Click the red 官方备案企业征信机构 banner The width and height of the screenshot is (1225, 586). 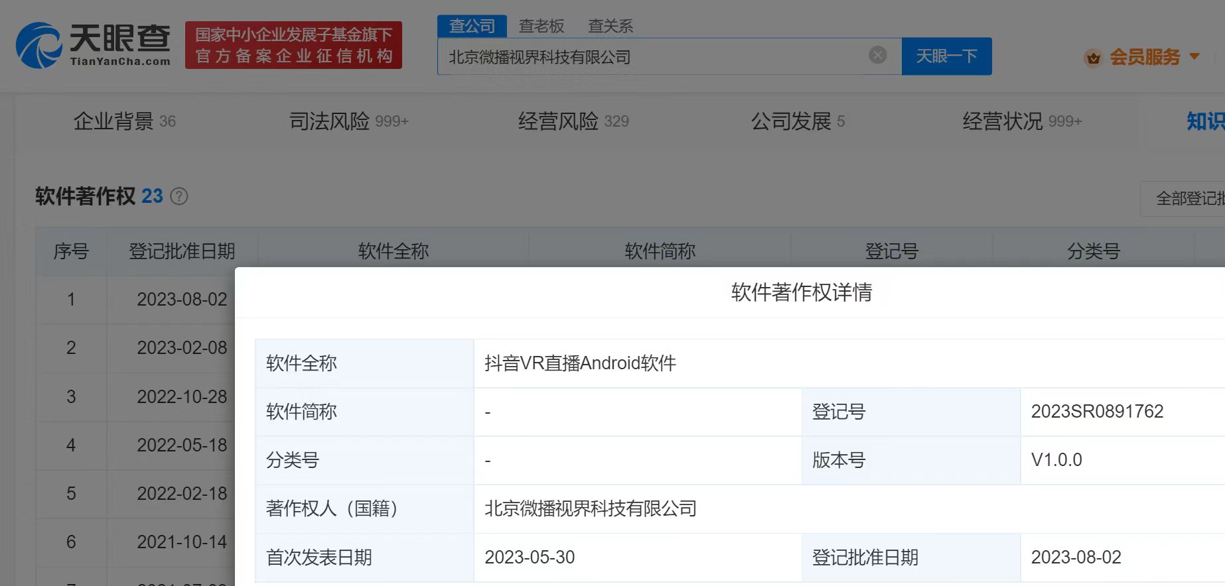tap(293, 45)
